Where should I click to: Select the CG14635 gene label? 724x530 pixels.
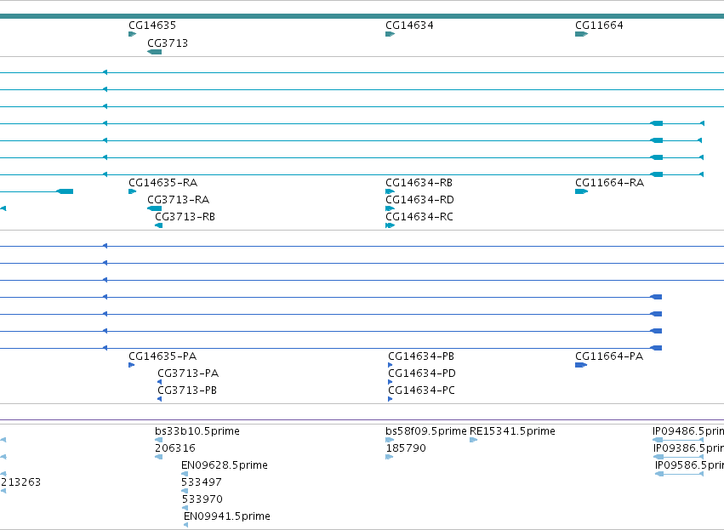coord(152,26)
